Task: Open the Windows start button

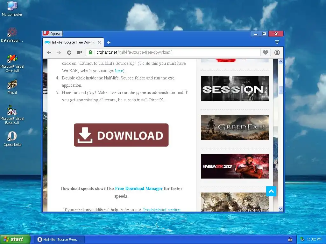Action: [15, 240]
